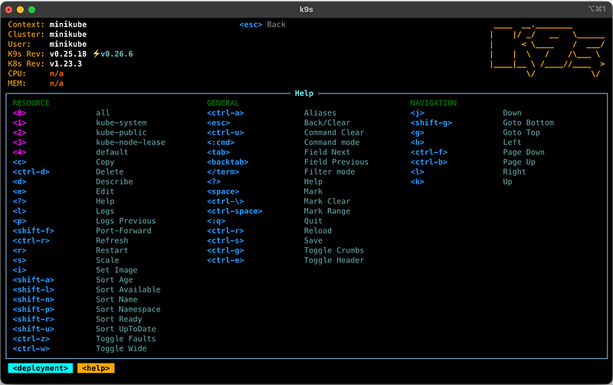Click the <ctrl-space> shortcut key
This screenshot has height=385, width=613.
coord(234,211)
